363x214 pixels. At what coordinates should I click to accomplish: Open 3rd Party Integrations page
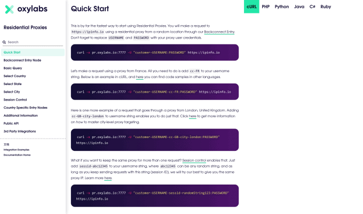(19, 131)
